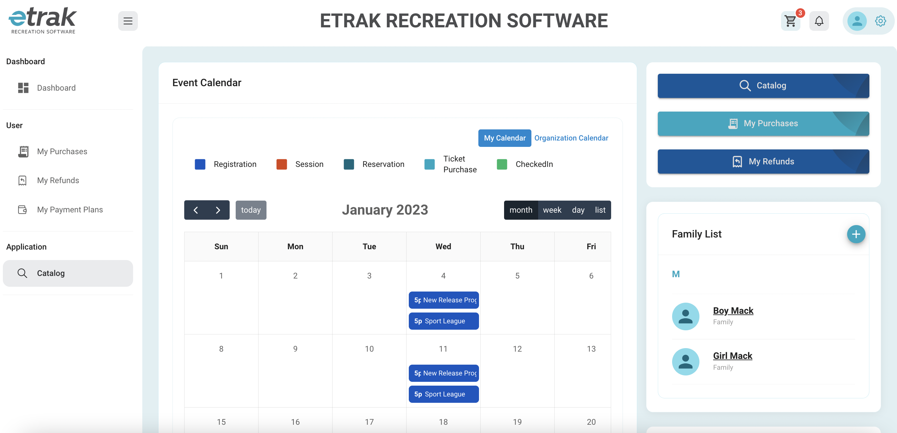Switch calendar to day view

pos(578,210)
